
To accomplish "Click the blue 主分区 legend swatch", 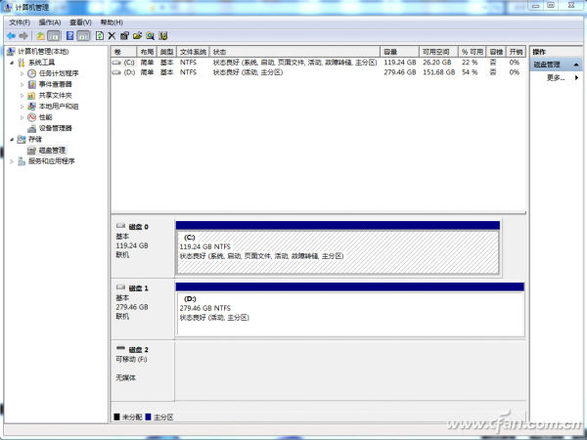I will [149, 417].
